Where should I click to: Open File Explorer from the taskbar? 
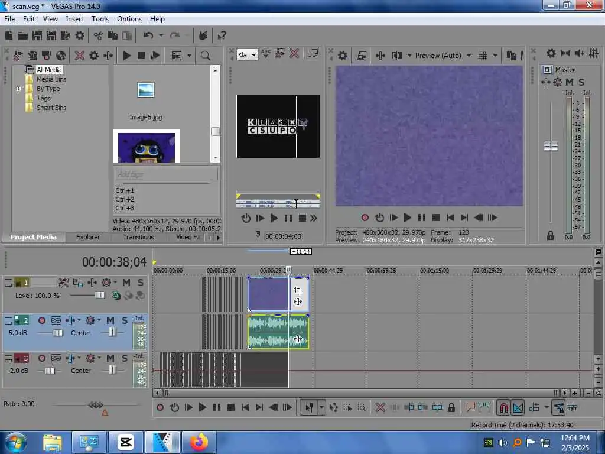click(x=53, y=442)
